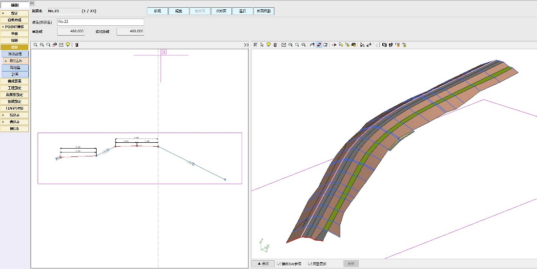Screen dimensions: 537x269
Task: Open 断面設定 in the sidebar
Action: (15, 54)
